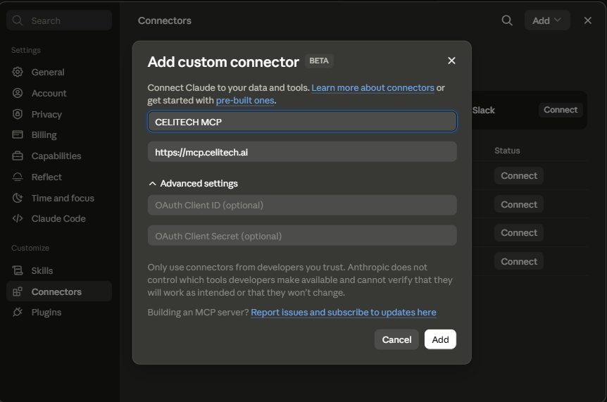This screenshot has height=402, width=607.
Task: Select Capabilities in sidebar
Action: point(59,156)
